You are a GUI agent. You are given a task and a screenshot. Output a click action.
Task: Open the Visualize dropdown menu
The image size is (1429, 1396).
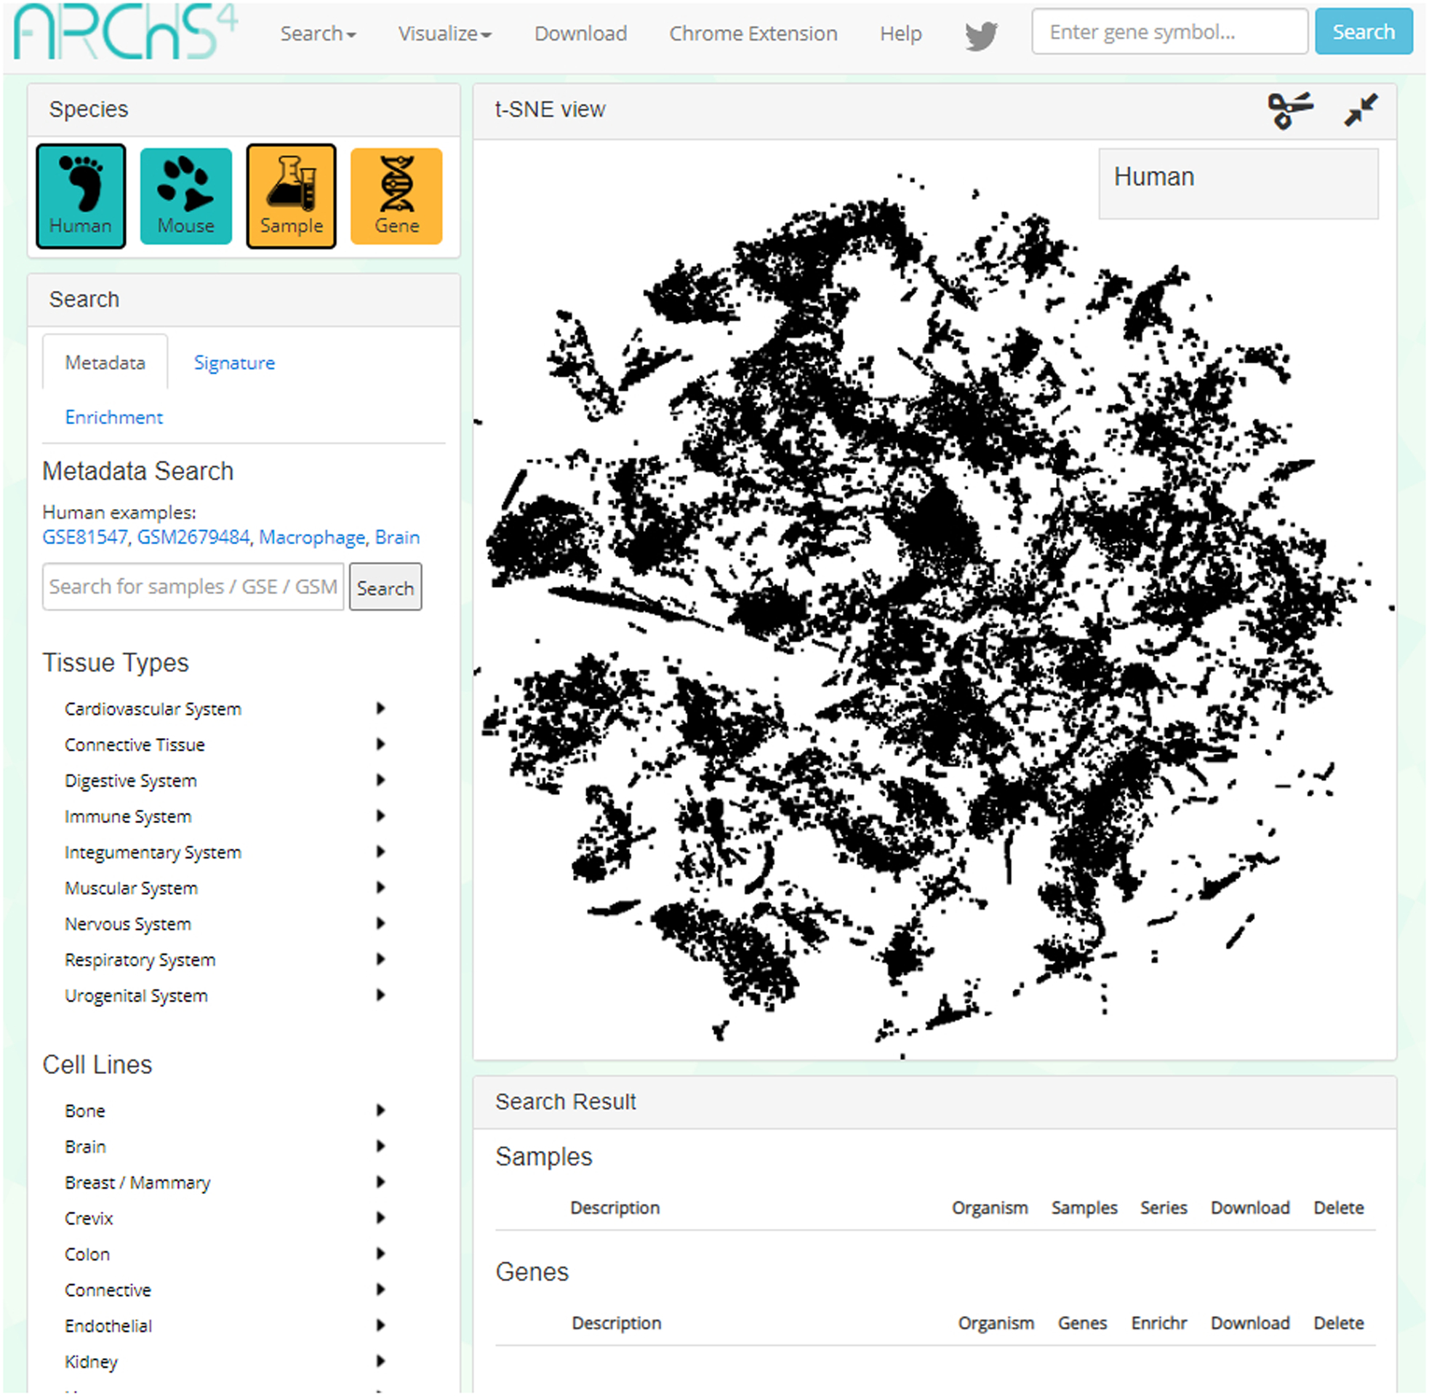444,33
